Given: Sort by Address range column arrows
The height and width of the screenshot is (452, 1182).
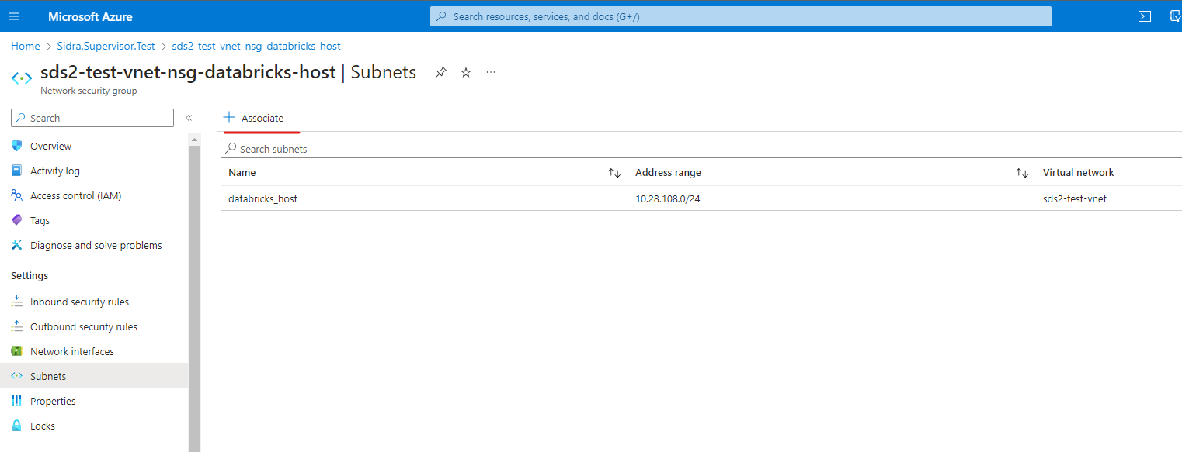Looking at the screenshot, I should (x=1022, y=173).
